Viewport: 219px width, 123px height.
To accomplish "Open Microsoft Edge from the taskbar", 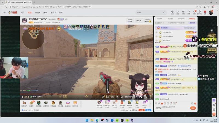I will pyautogui.click(x=97, y=120).
